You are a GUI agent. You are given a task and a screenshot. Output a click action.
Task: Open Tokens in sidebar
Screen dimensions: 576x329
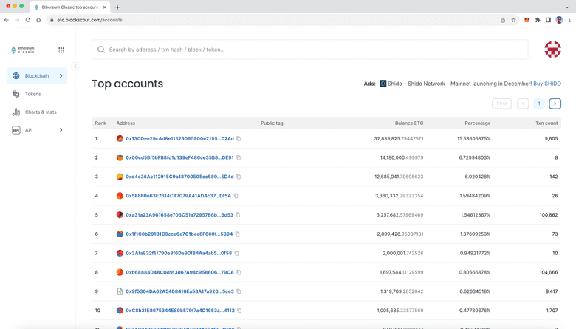click(x=32, y=94)
